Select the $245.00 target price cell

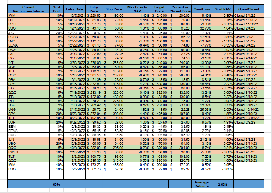click(159, 16)
